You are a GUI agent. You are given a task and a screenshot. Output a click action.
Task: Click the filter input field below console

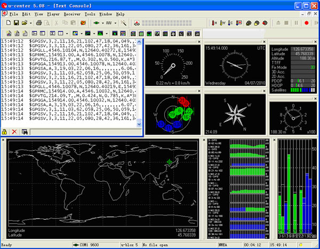coord(86,132)
